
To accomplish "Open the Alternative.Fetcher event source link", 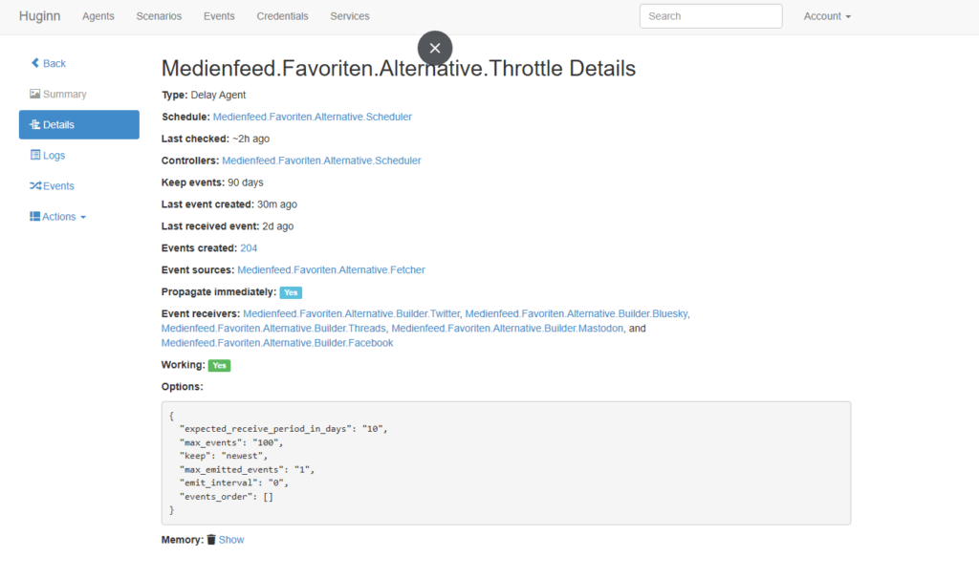I will pos(331,270).
